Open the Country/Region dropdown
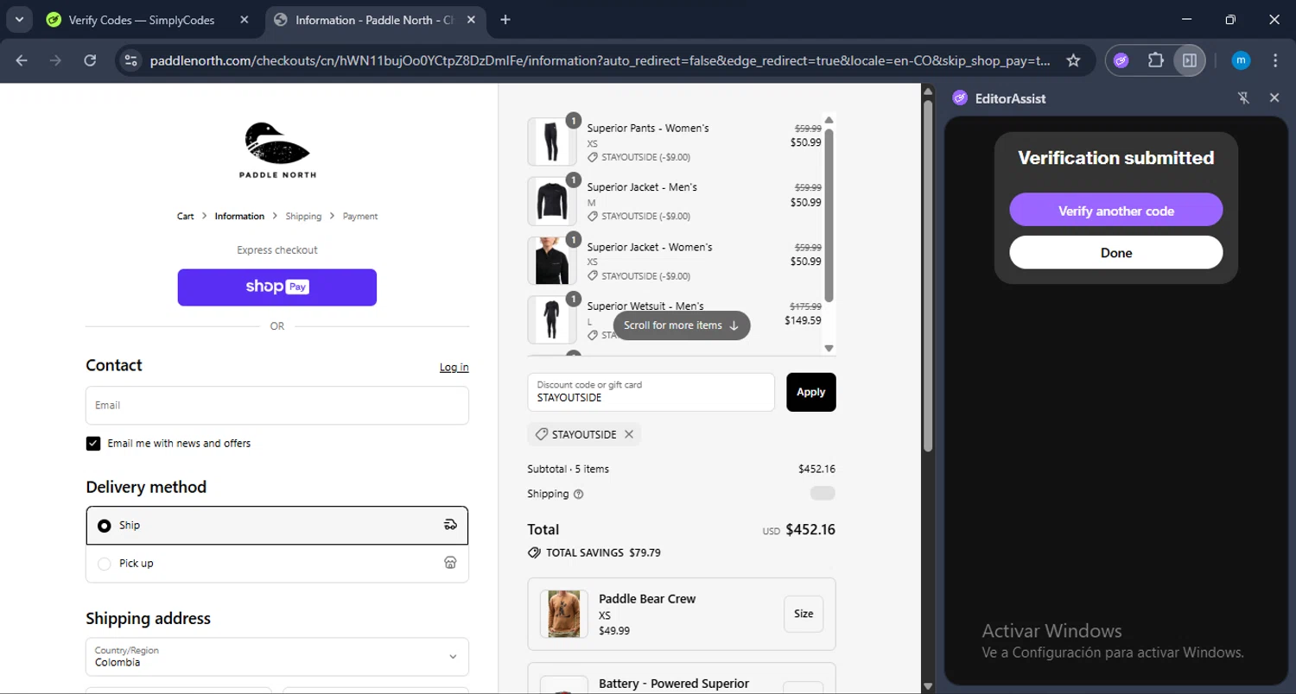 click(277, 656)
